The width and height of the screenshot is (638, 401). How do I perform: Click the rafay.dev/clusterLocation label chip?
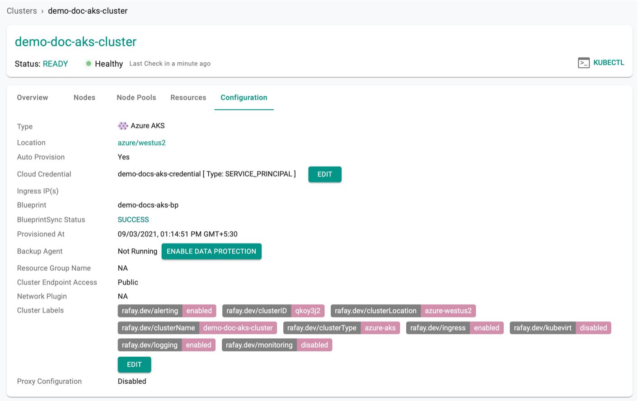click(x=403, y=311)
